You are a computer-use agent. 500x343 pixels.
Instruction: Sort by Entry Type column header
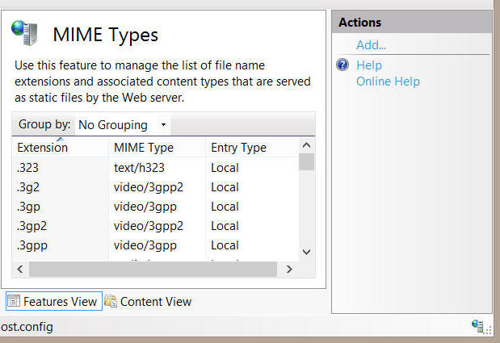coord(238,148)
